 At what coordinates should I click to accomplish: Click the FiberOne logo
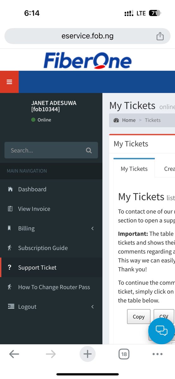point(87,60)
